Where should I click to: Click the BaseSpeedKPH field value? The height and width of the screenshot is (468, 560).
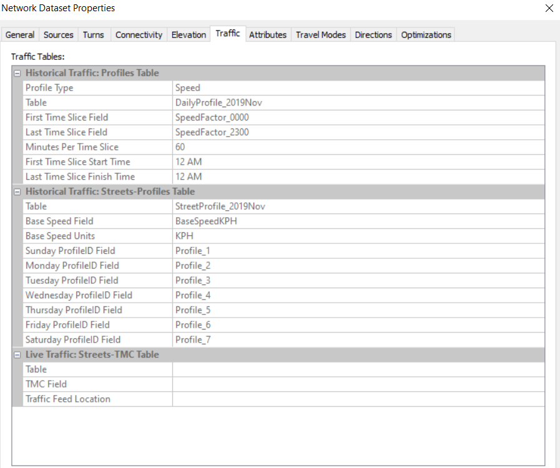(x=358, y=222)
